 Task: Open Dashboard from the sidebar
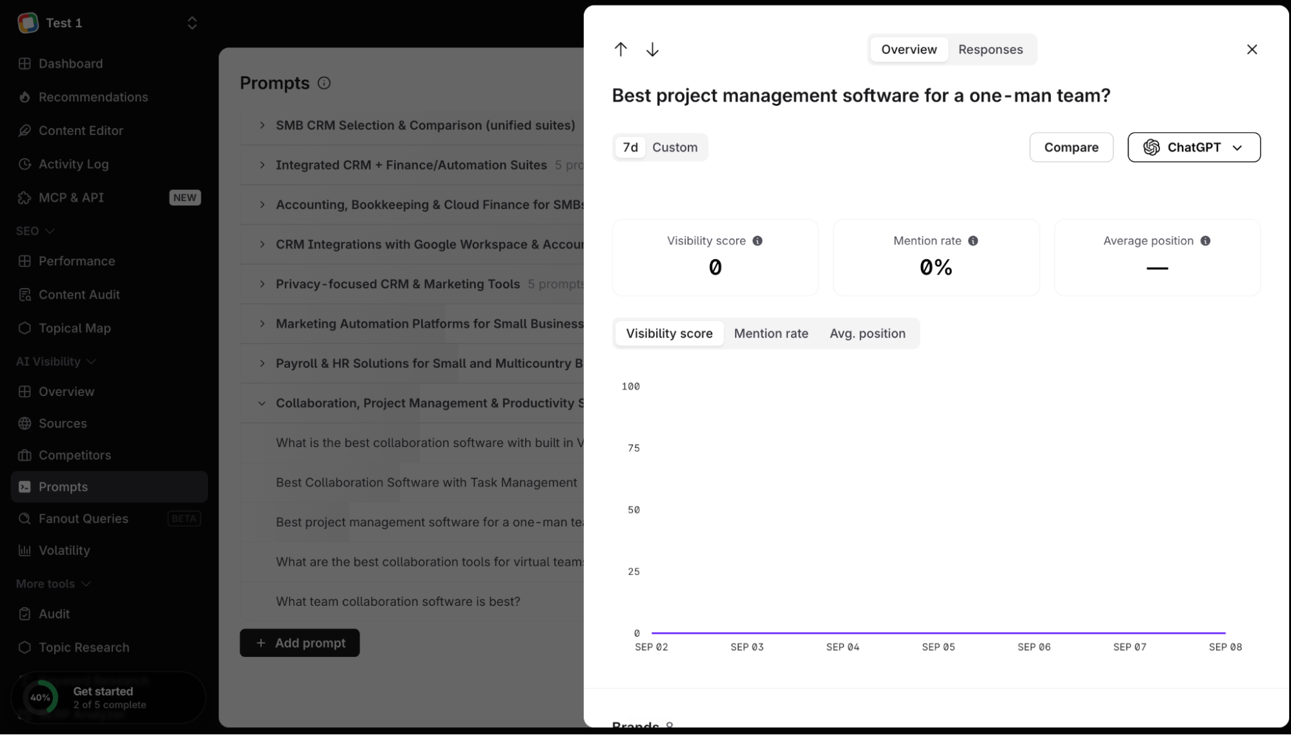point(108,63)
